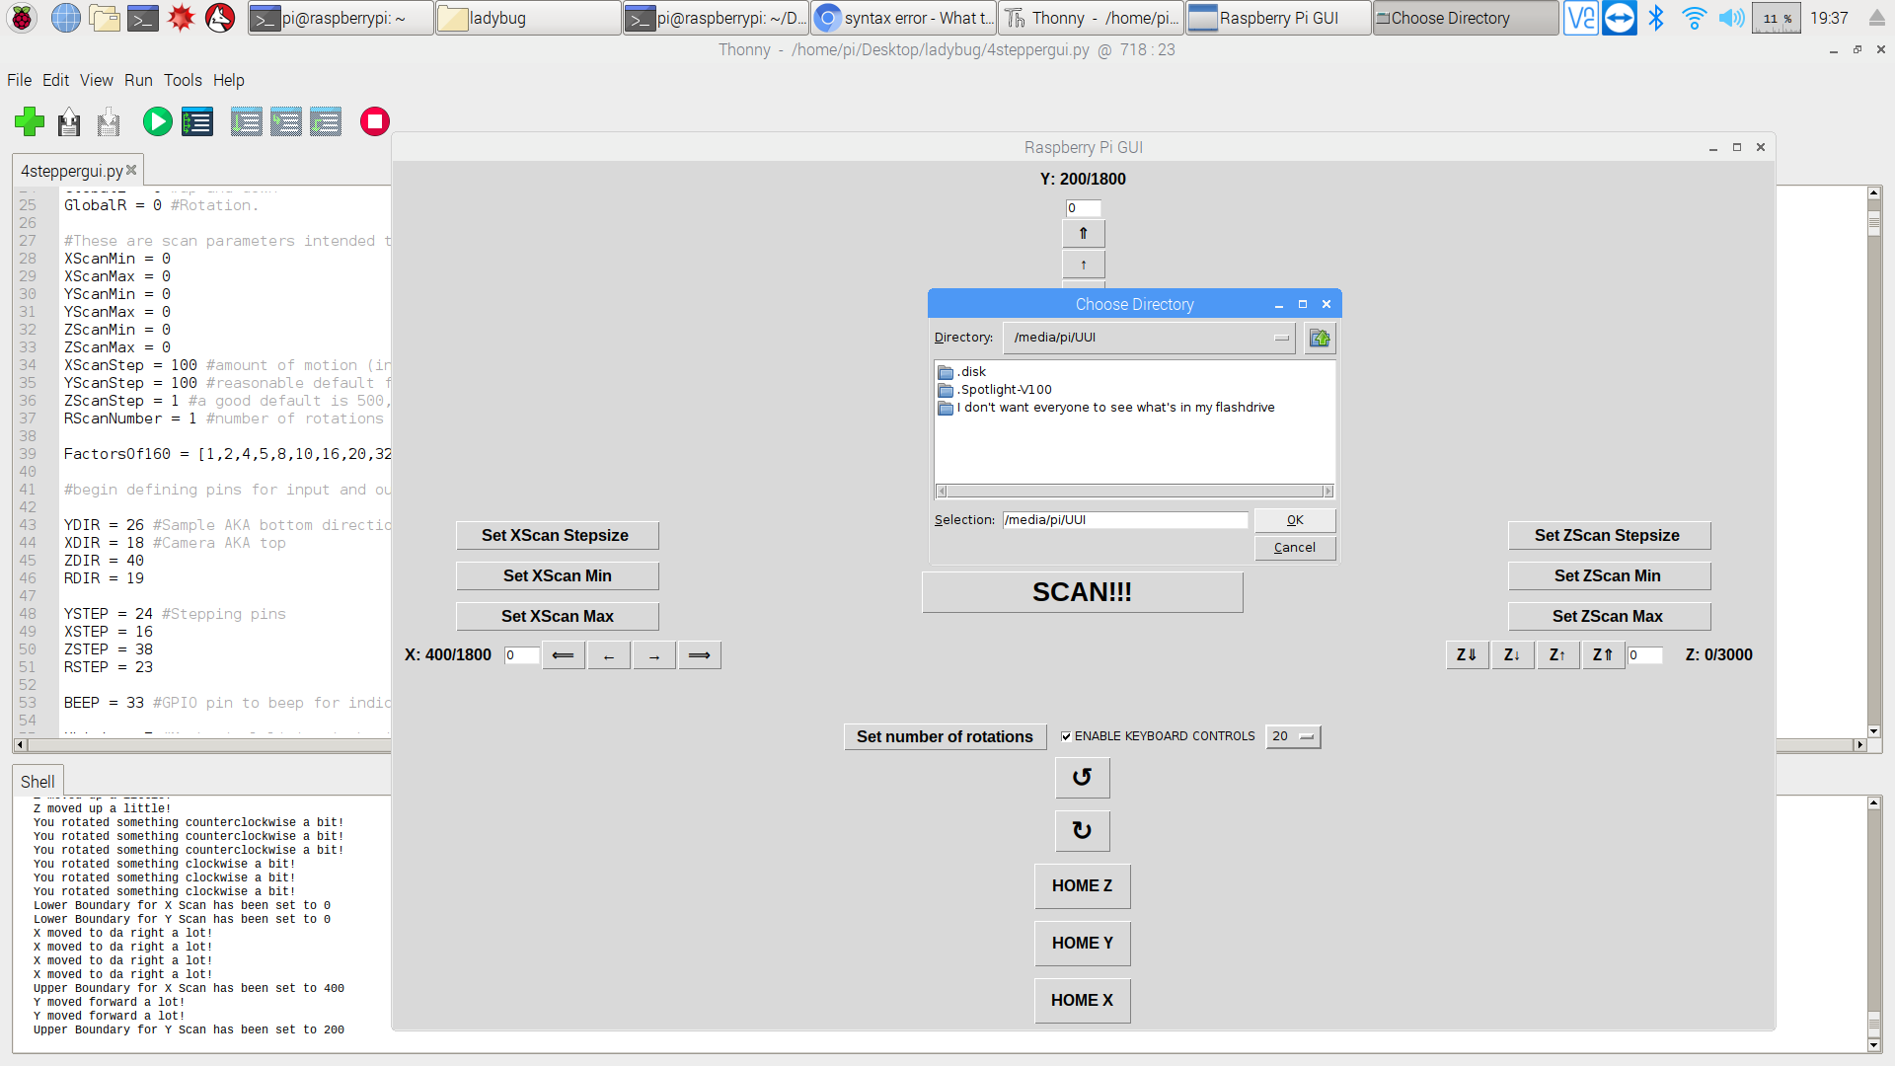Click the Step over debugger icon
This screenshot has width=1895, height=1066.
click(x=244, y=119)
